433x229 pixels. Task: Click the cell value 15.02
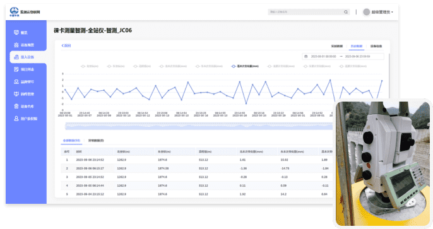pyautogui.click(x=284, y=160)
